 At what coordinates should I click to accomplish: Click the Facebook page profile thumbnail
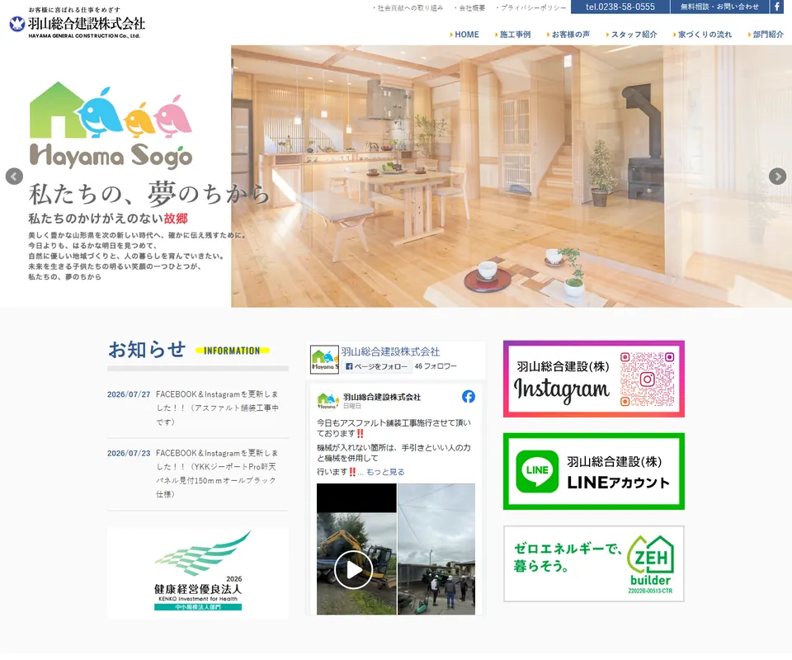coord(324,359)
